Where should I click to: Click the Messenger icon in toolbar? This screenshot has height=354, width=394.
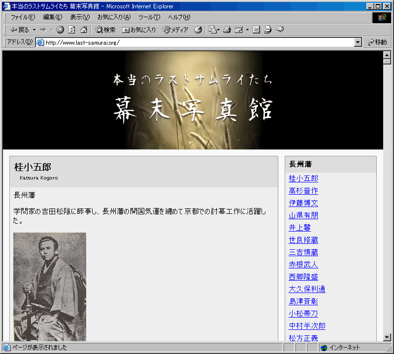(x=280, y=30)
